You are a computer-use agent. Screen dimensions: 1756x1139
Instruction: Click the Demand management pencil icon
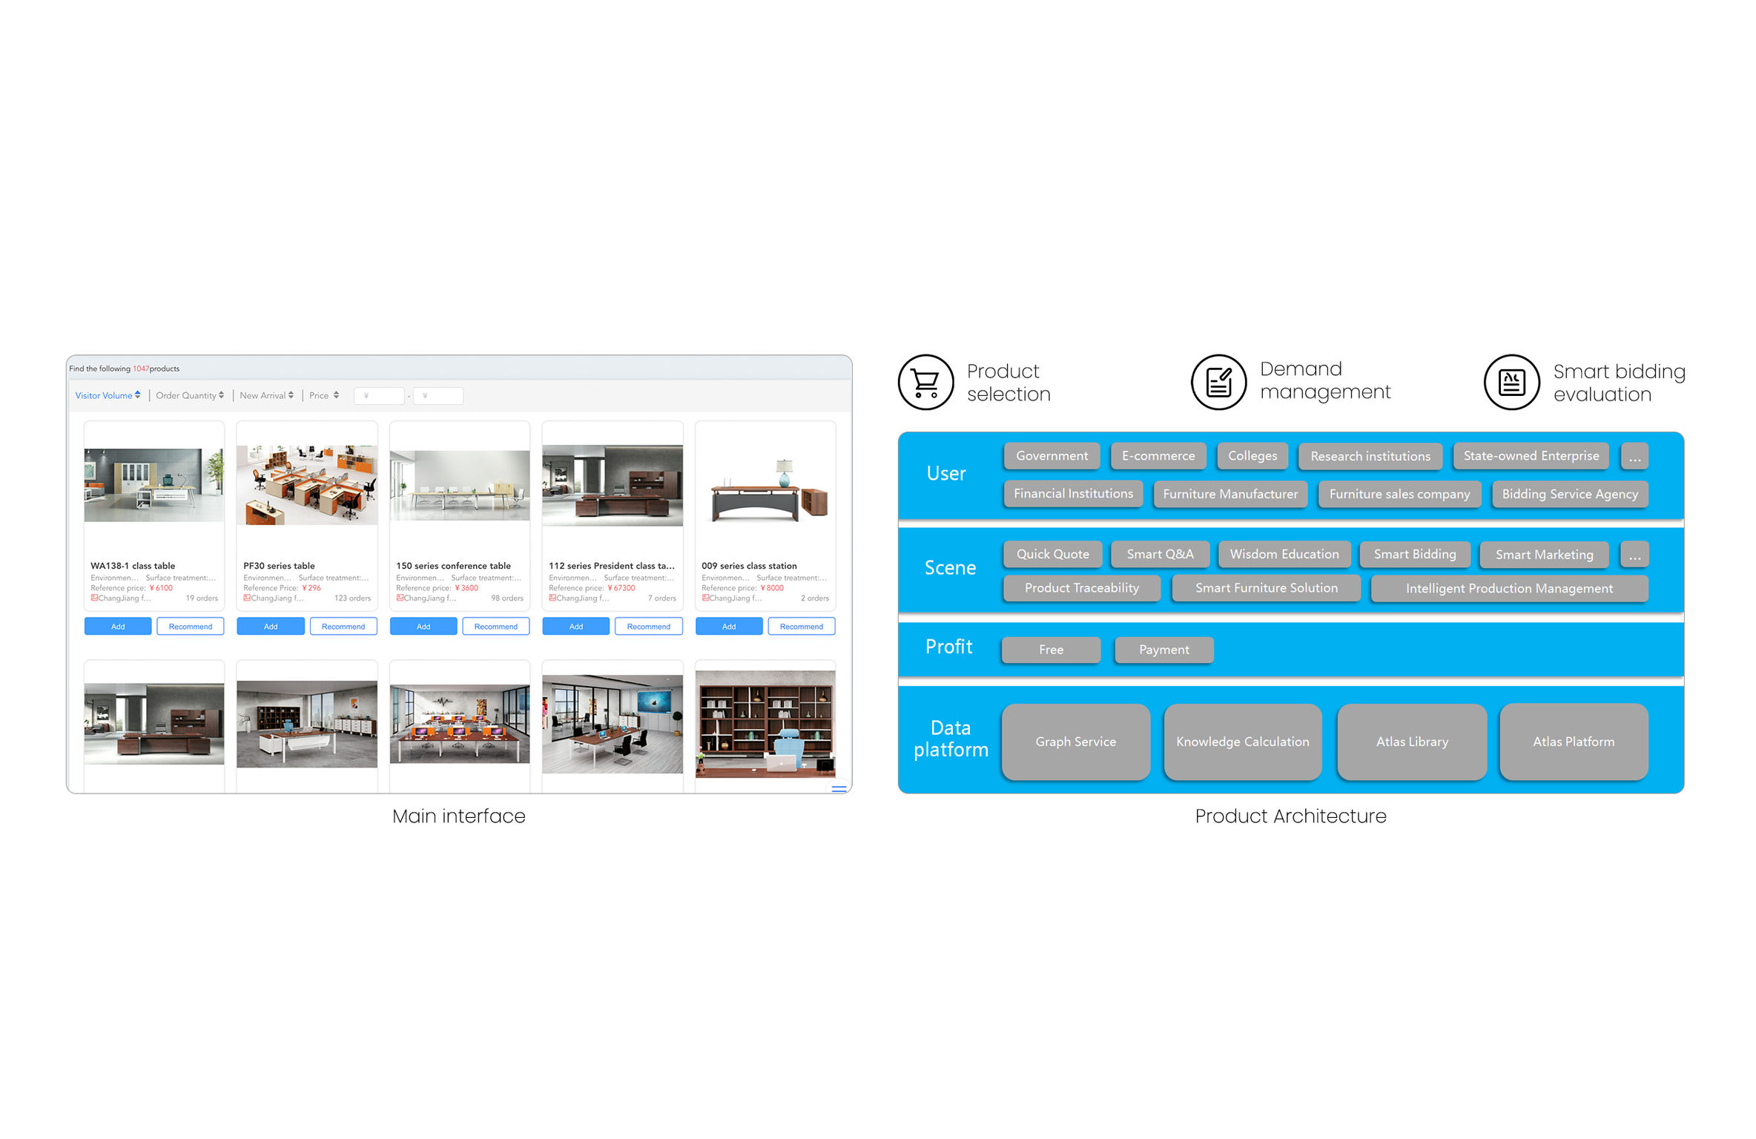tap(1219, 382)
